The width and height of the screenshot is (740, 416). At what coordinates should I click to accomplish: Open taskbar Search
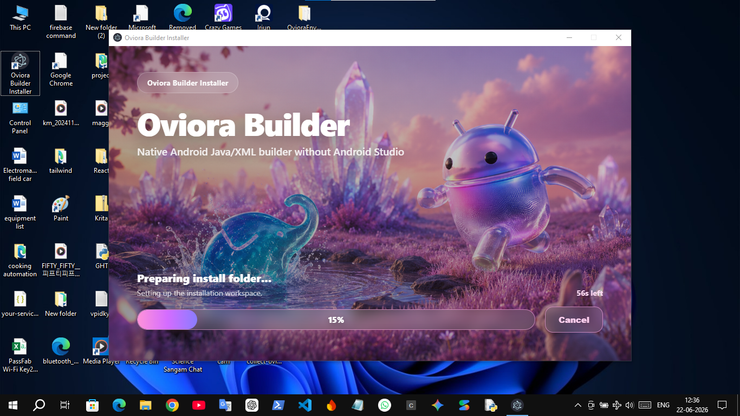[x=39, y=405]
